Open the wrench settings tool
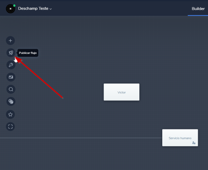Screen dimensions: 208x170 tap(11, 65)
